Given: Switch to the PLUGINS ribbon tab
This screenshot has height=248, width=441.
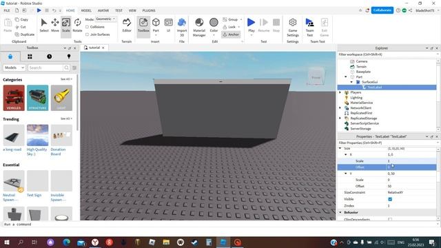Looking at the screenshot, I should tap(149, 10).
